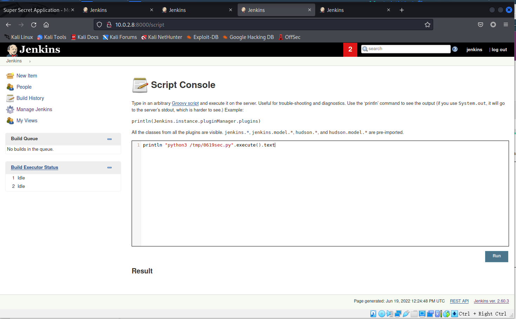516x319 pixels.
Task: Open the Firefox hamburger menu
Action: pos(506,25)
